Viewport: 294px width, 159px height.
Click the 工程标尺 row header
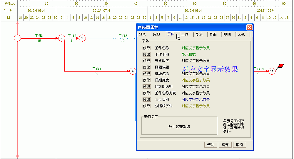(x=9, y=4)
